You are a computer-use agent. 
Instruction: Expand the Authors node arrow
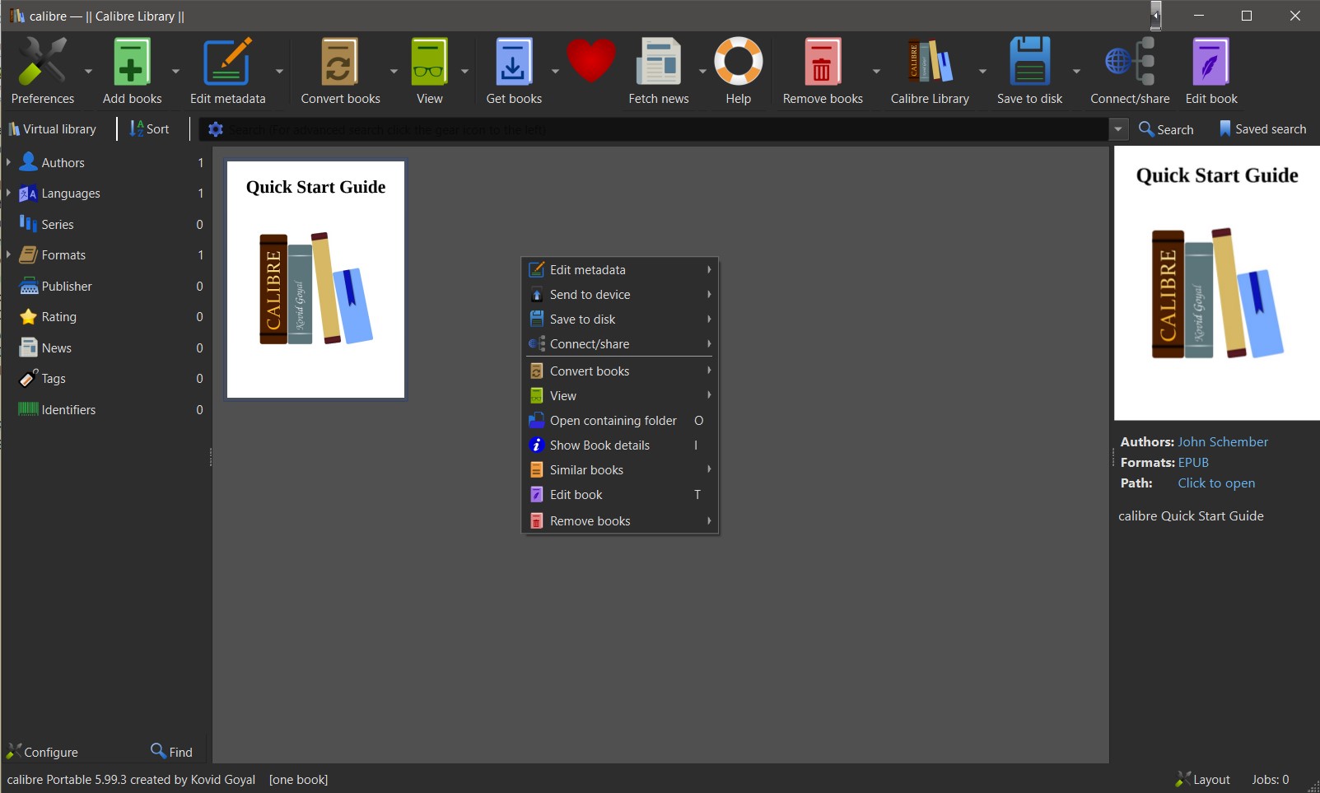coord(8,163)
